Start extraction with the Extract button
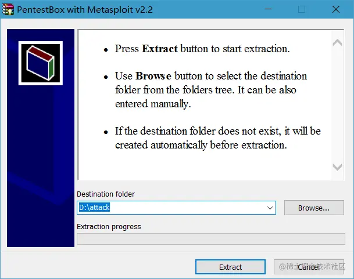 pyautogui.click(x=230, y=267)
